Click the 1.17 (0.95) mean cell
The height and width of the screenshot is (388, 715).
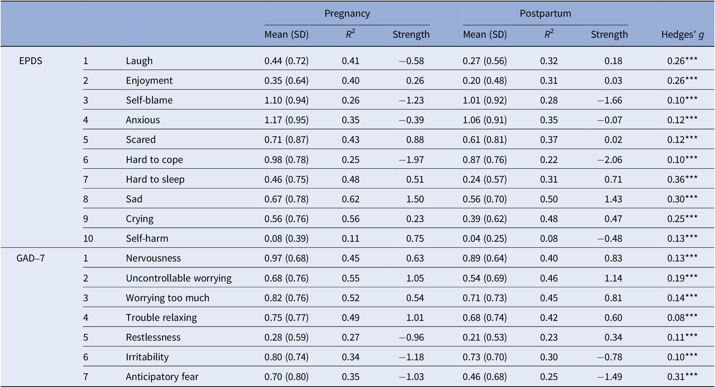tap(286, 120)
